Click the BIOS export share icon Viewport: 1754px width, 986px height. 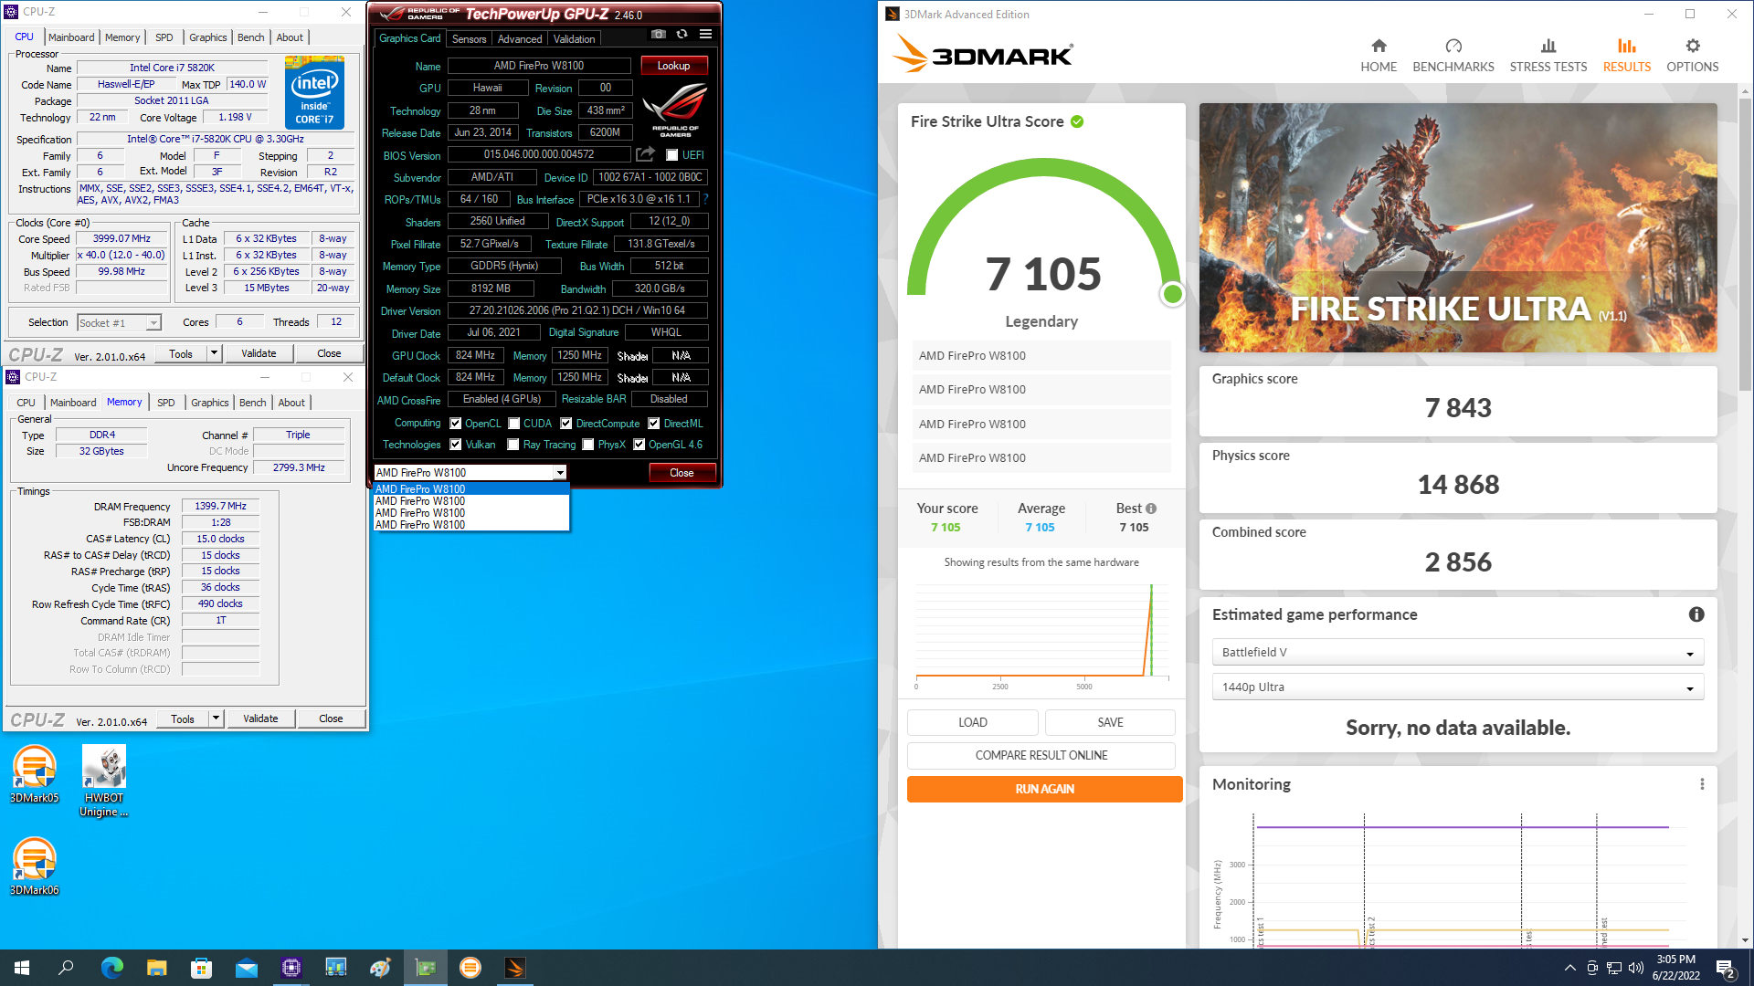(x=646, y=154)
